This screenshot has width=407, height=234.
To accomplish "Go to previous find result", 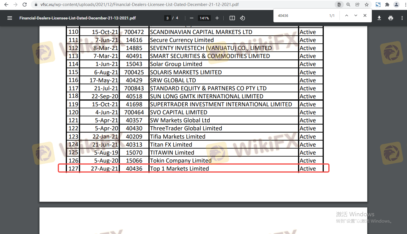I will click(347, 16).
